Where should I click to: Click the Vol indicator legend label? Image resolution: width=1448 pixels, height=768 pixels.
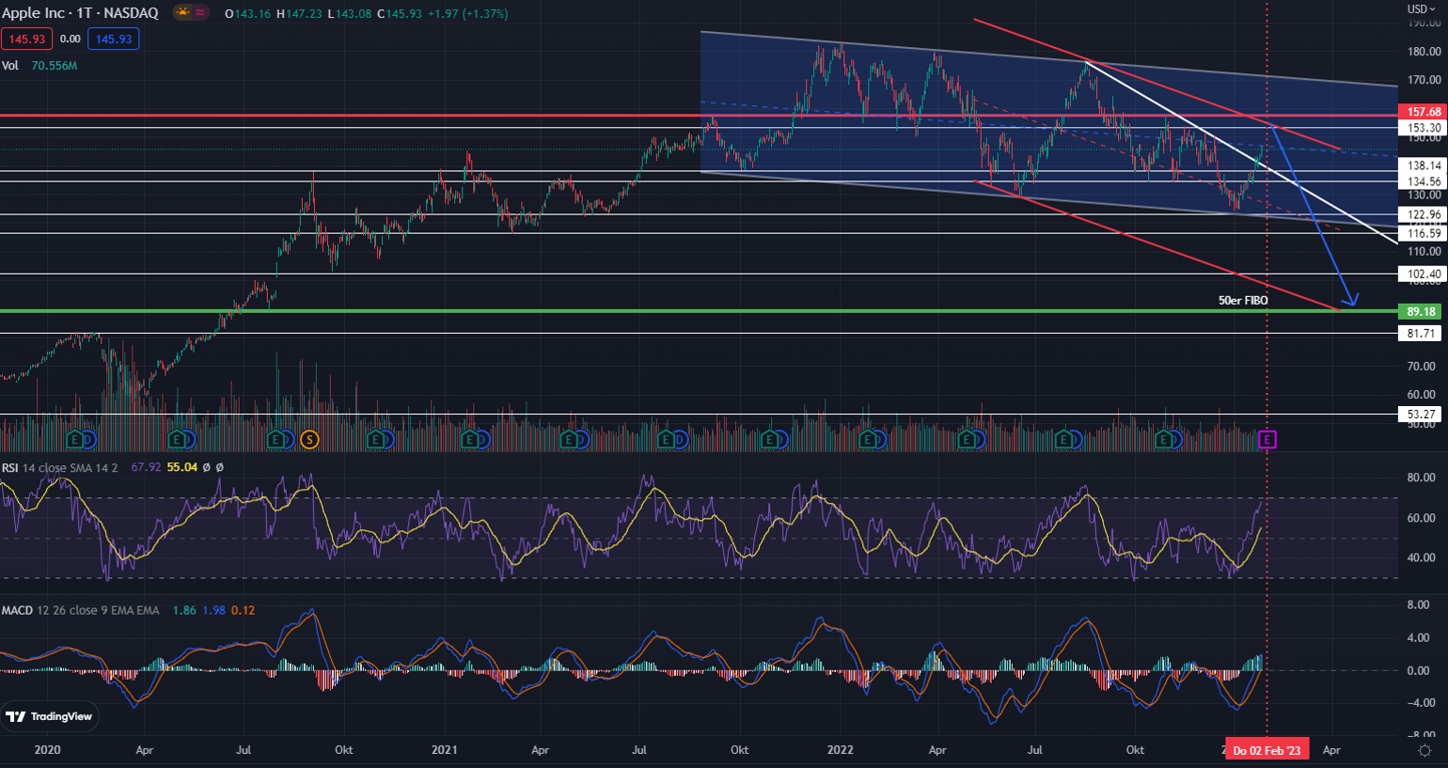(x=9, y=66)
